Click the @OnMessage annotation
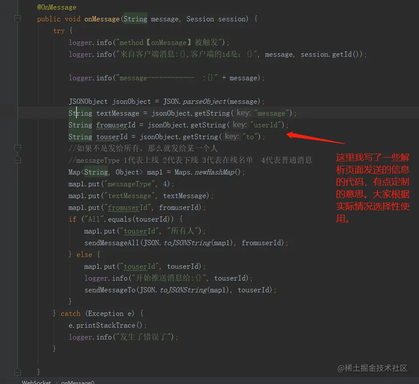 (57, 7)
